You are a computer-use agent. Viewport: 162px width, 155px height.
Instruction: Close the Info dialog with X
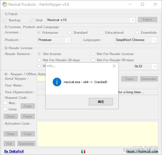click(114, 66)
